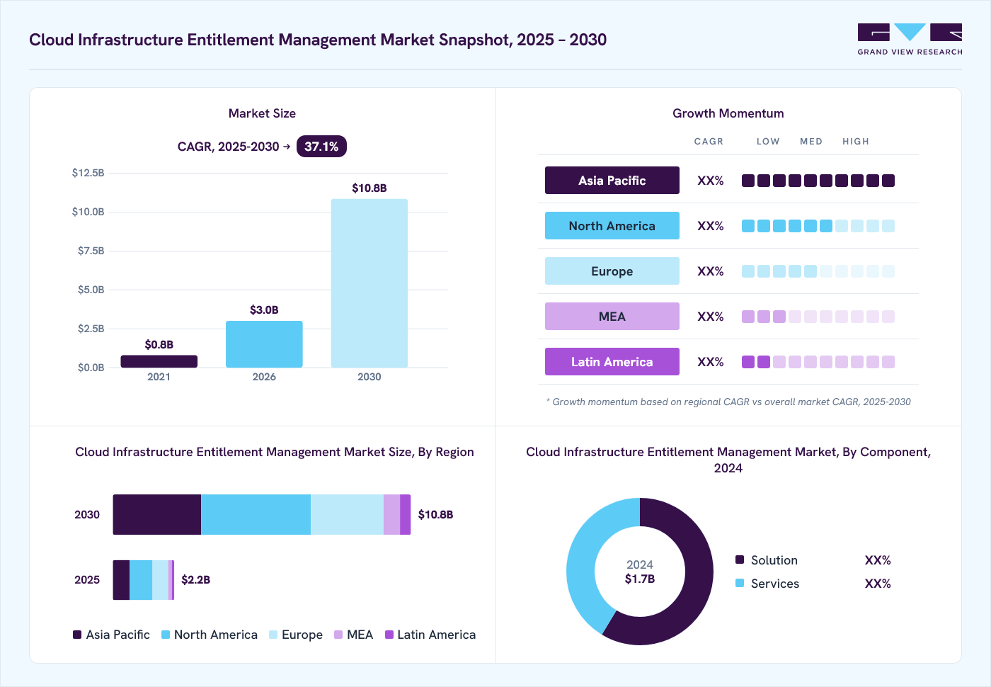Click the Solution legend swatch
This screenshot has width=991, height=687.
pyautogui.click(x=740, y=560)
